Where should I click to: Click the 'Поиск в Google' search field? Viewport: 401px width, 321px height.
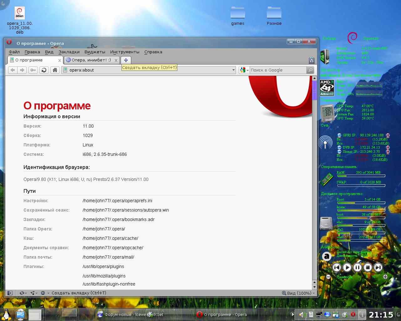278,70
